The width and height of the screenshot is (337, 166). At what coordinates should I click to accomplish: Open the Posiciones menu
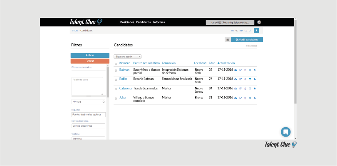127,22
